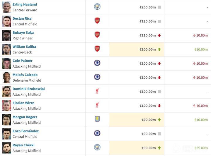This screenshot has width=211, height=156.
Task: Click Arsenal crest next to Declan Rice
Action: click(97, 21)
